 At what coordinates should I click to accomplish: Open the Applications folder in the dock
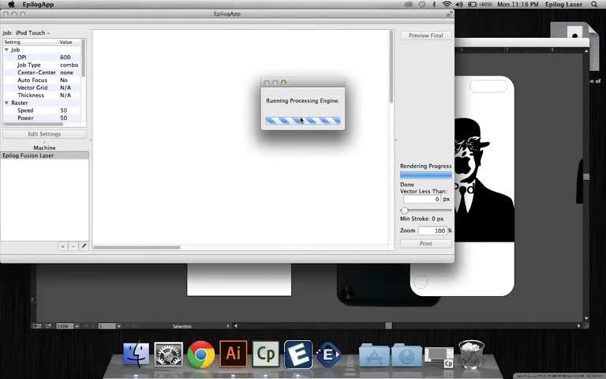coord(374,355)
